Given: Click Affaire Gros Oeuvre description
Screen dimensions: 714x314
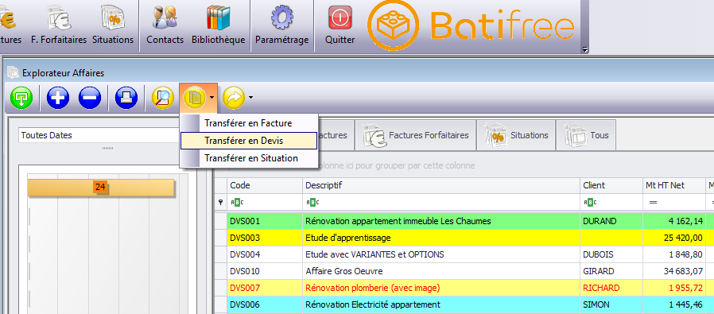Looking at the screenshot, I should [343, 271].
